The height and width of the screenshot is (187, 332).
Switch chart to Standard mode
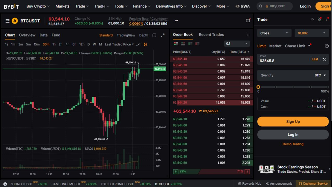point(106,35)
